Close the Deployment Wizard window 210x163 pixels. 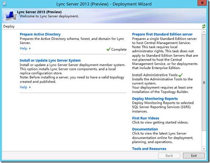click(202, 3)
